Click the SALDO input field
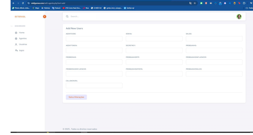253x135 pixels. (214, 39)
